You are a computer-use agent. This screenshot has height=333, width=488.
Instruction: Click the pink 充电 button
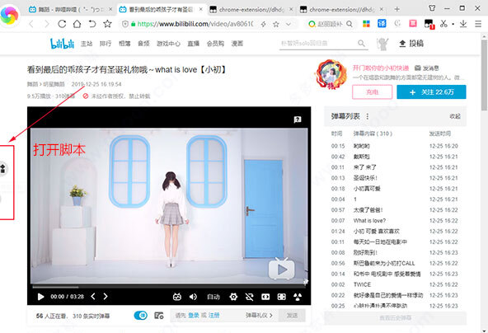(373, 92)
